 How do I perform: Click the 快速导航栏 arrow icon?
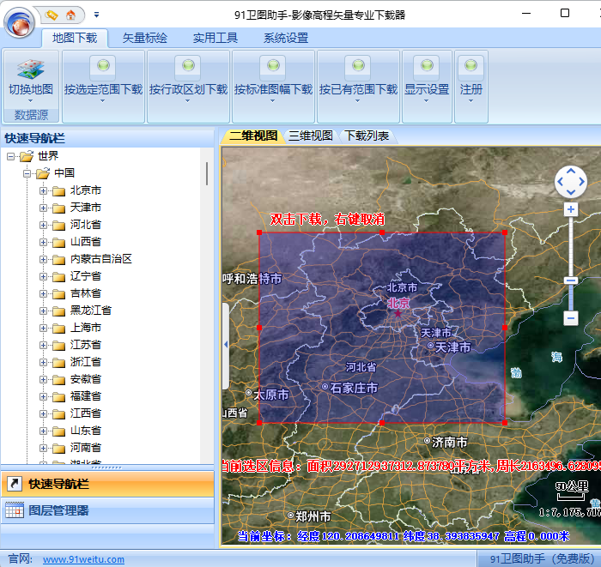(15, 484)
